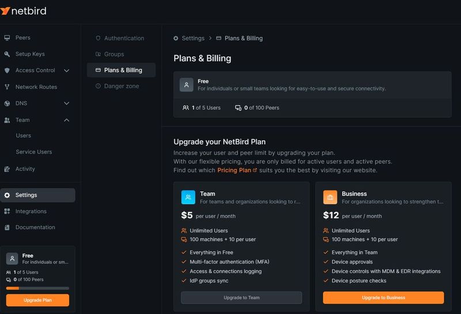Viewport: 461px width, 314px height.
Task: Click the Upgrade to Business button
Action: [383, 297]
